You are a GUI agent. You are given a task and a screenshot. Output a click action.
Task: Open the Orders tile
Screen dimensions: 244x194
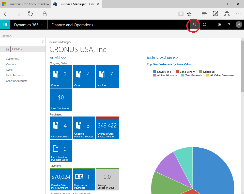click(84, 76)
